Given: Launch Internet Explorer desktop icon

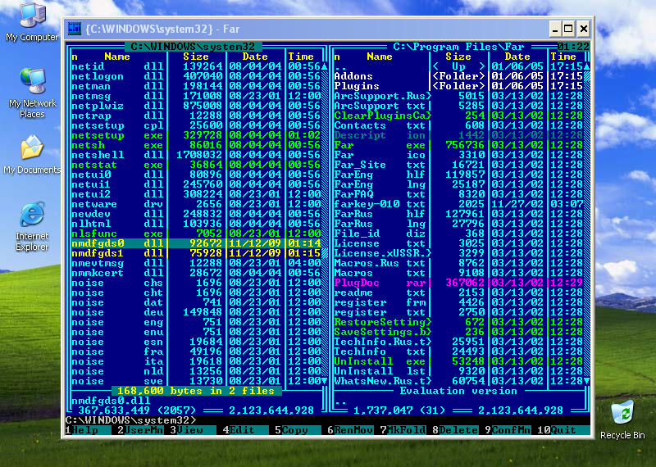Looking at the screenshot, I should pos(32,226).
